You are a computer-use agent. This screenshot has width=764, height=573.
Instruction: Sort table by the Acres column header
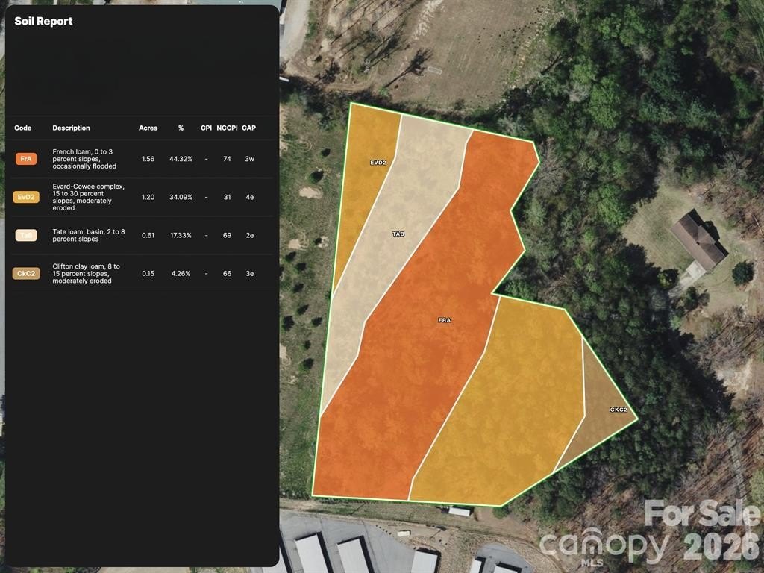click(x=148, y=128)
